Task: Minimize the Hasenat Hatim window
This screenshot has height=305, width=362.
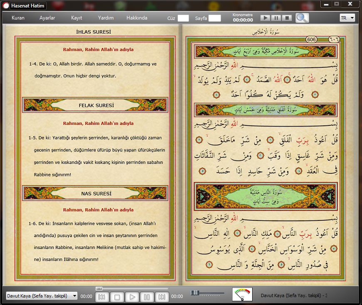Action: point(326,4)
